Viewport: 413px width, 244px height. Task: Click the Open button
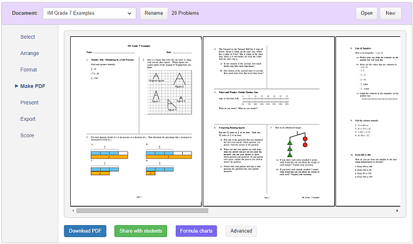coord(366,13)
